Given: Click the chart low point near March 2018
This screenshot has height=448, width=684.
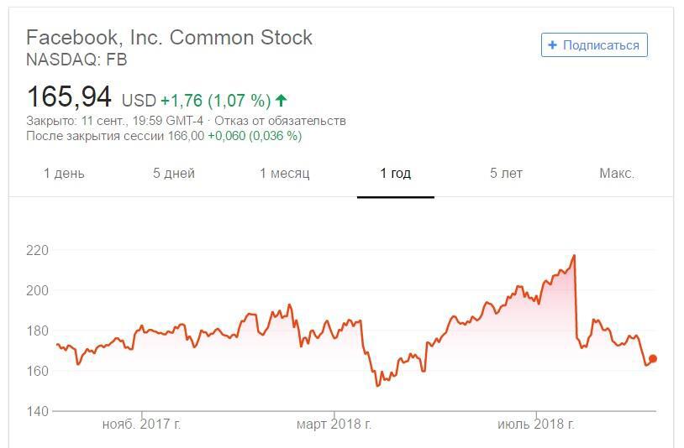Looking at the screenshot, I should [378, 385].
